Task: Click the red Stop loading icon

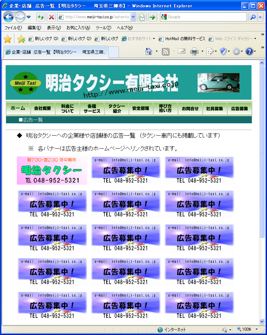Action: [x=51, y=17]
